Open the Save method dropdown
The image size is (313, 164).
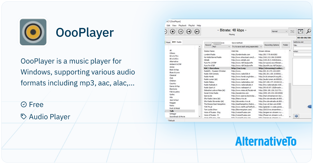pyautogui.click(x=247, y=46)
